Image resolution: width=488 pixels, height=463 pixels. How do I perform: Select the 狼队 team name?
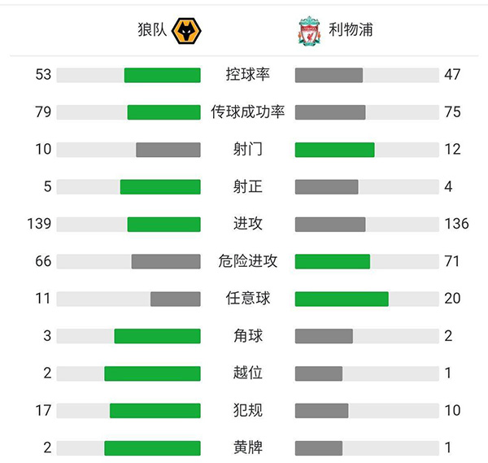152,31
